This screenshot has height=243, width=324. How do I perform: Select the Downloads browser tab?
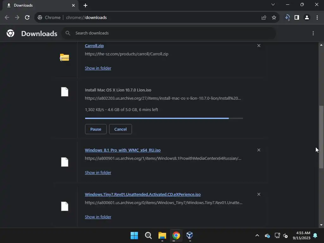(40, 5)
